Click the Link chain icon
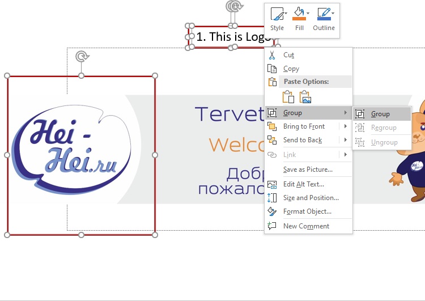This screenshot has height=301, width=425. click(272, 155)
